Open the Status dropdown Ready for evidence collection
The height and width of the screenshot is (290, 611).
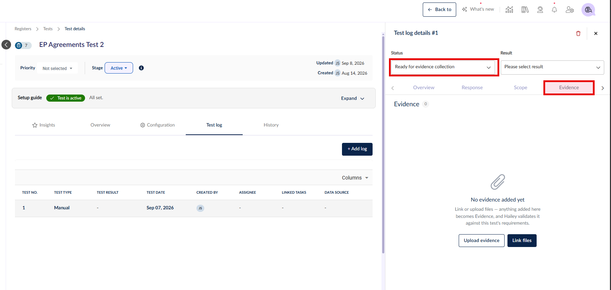(443, 67)
